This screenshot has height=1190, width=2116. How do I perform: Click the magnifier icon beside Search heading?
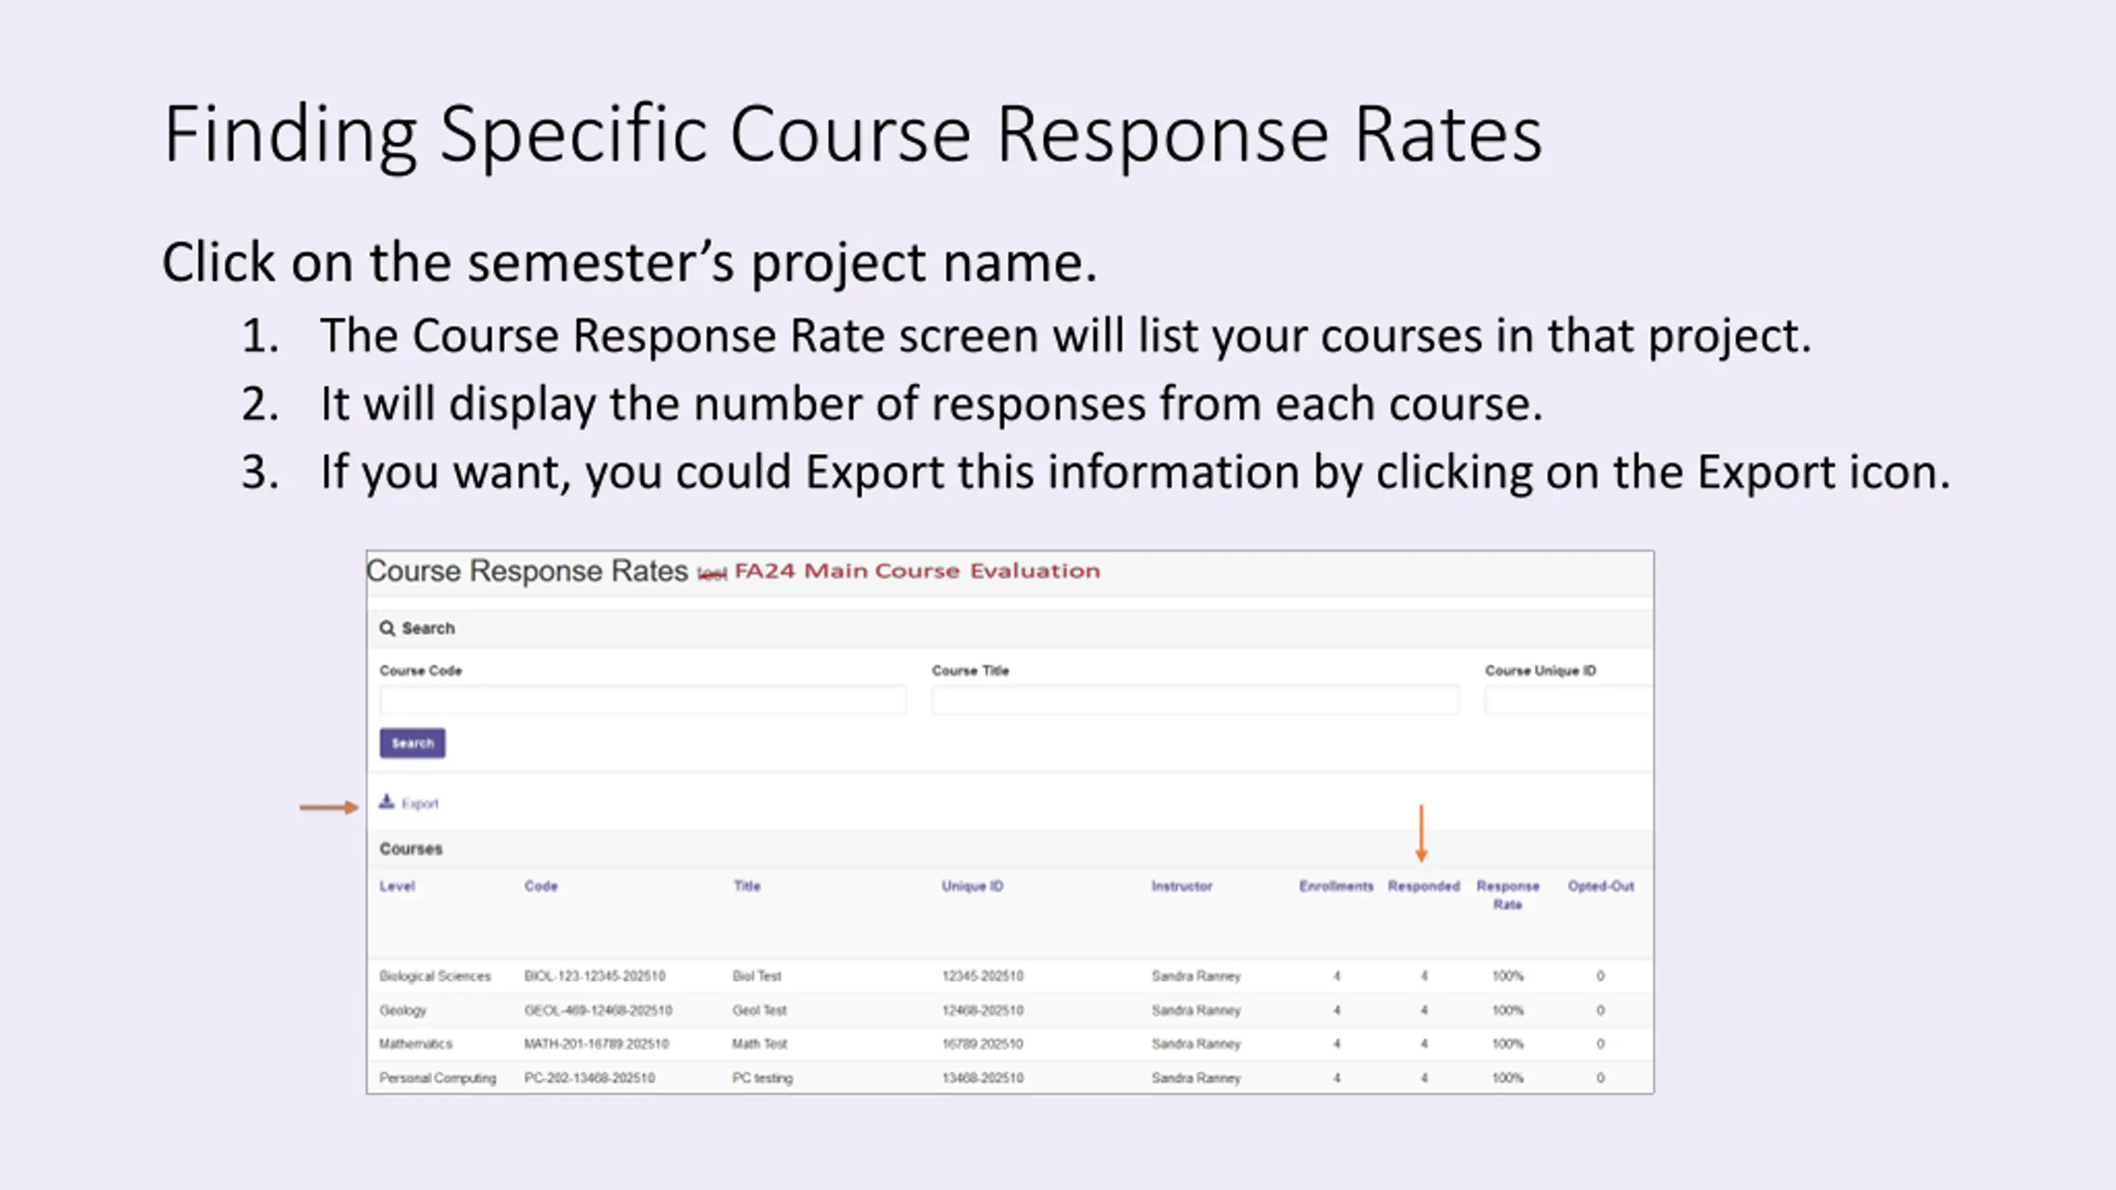(387, 628)
